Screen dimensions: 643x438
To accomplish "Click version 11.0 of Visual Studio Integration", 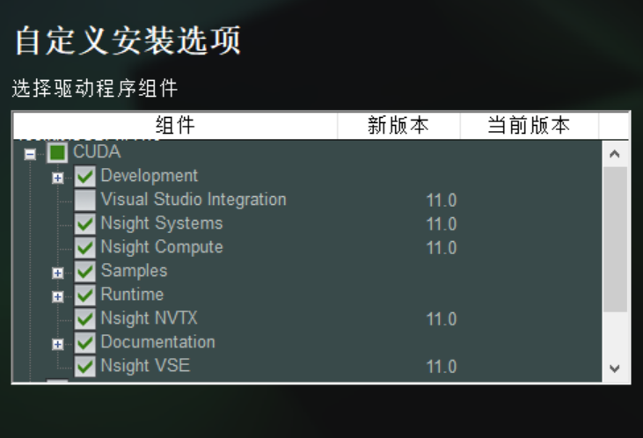I will [x=442, y=201].
